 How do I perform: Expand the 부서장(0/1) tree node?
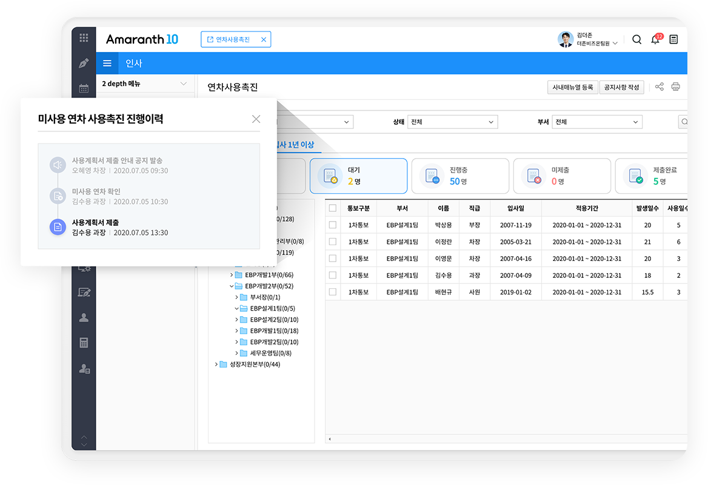236,297
